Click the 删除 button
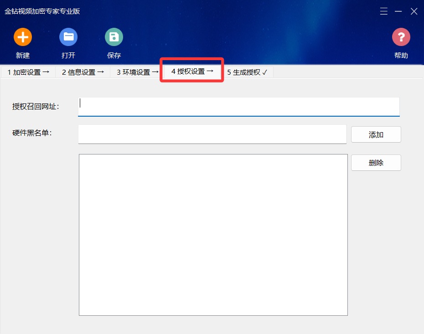This screenshot has height=334, width=424. click(x=376, y=163)
